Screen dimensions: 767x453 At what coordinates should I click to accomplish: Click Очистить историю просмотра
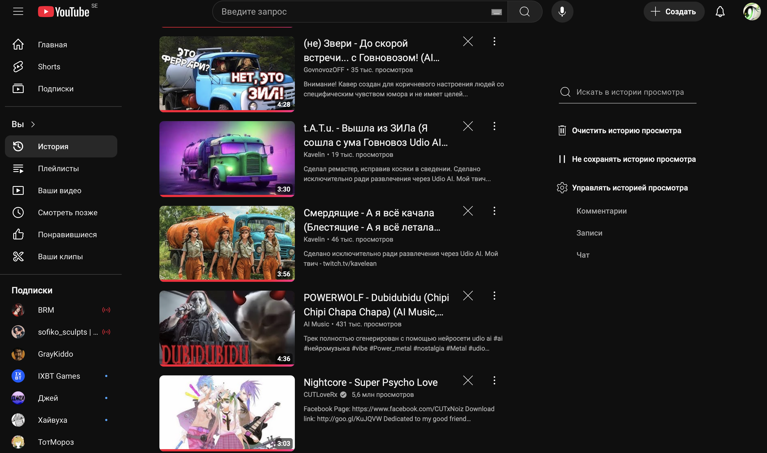click(x=626, y=131)
